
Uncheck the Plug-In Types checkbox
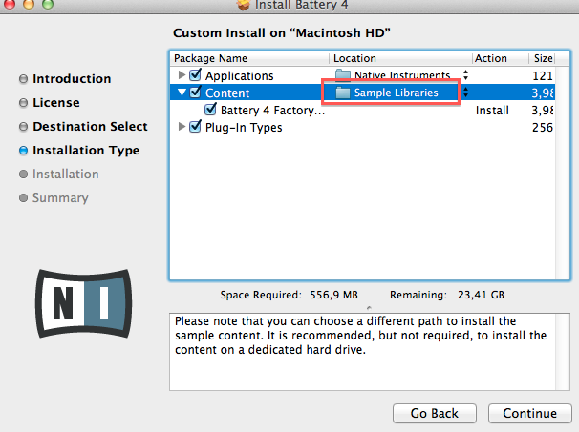[x=196, y=127]
